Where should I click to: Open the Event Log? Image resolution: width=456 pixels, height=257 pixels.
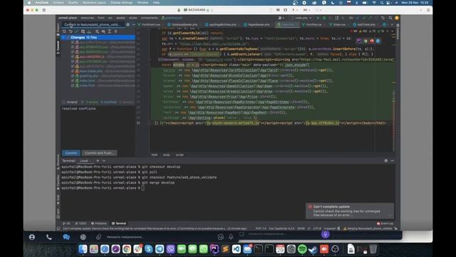pos(385,223)
